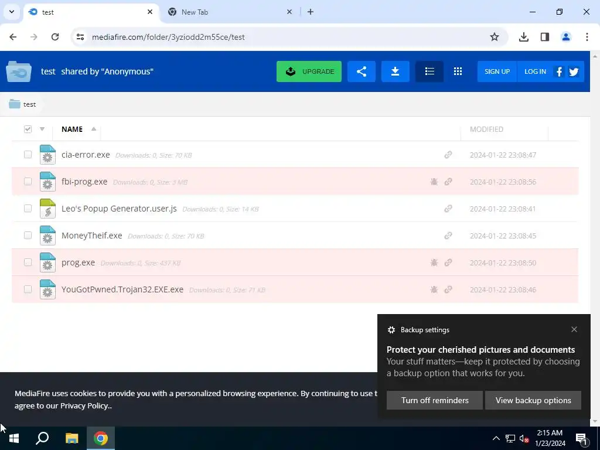
Task: Click virus bug icon on YouGotPwned.Trojan32.EXE.exe row
Action: 434,289
